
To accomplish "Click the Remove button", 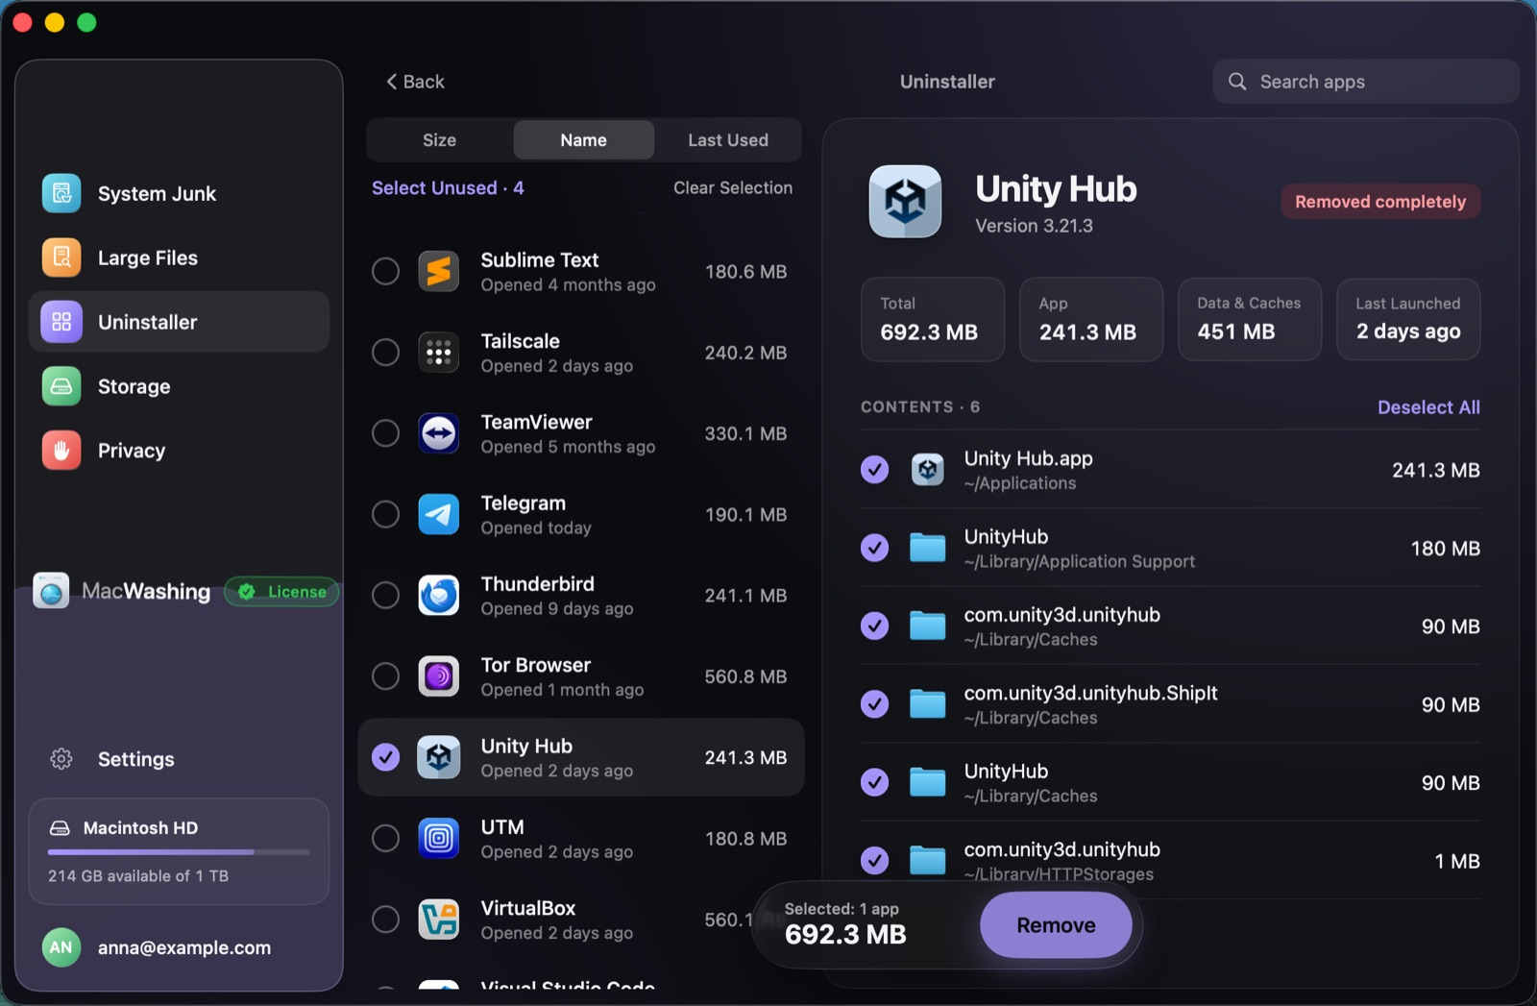I will coord(1056,925).
